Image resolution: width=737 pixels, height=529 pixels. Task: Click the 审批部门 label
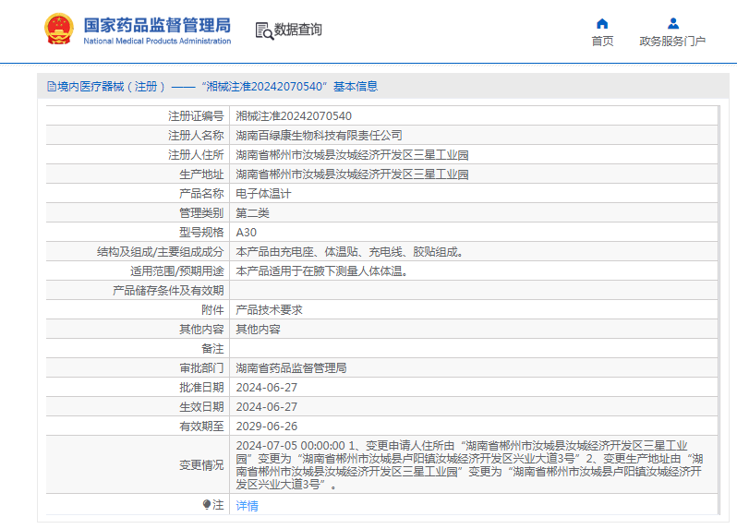point(201,367)
